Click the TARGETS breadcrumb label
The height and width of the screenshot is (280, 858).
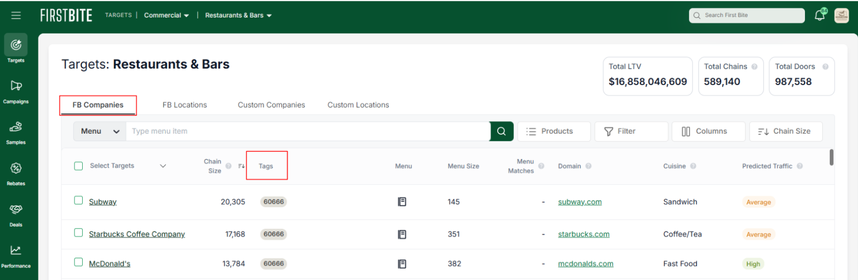[118, 15]
